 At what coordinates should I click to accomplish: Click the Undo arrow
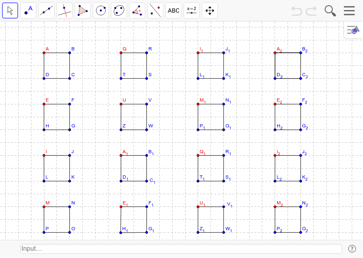pos(296,11)
